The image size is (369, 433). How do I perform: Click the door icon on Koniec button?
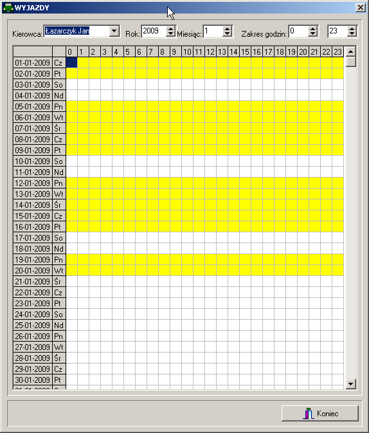click(309, 414)
